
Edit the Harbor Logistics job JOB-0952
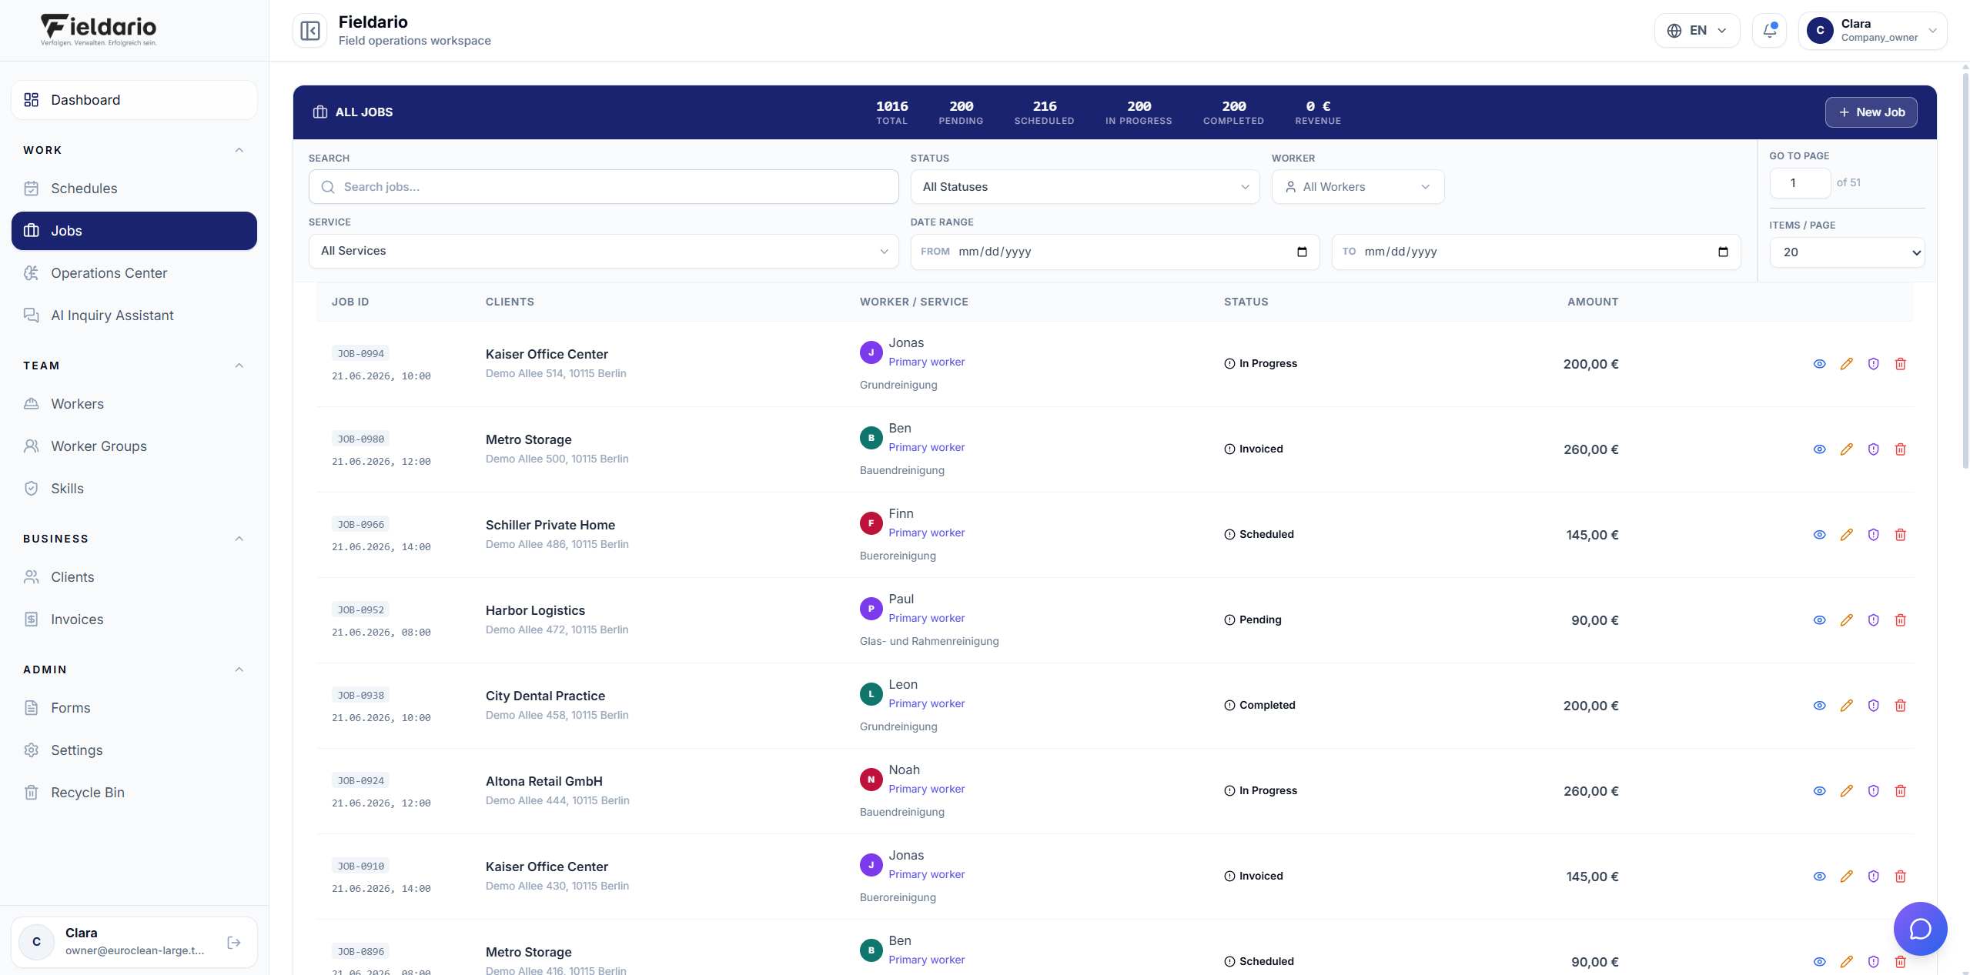1846,620
